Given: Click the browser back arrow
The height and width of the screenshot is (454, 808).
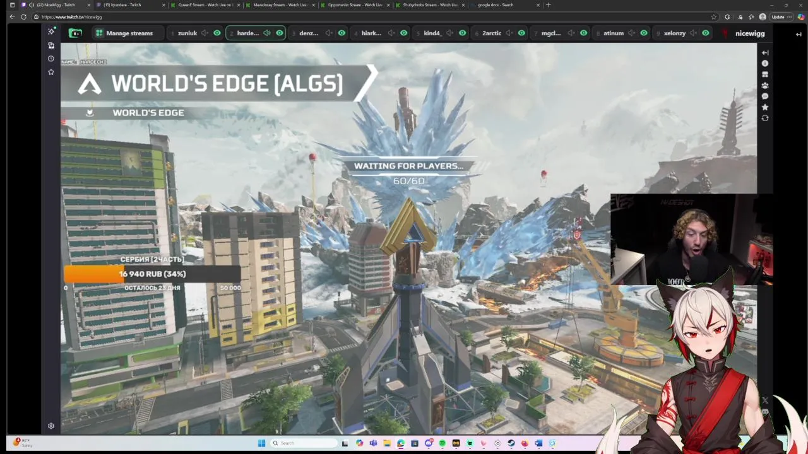Looking at the screenshot, I should click(12, 17).
